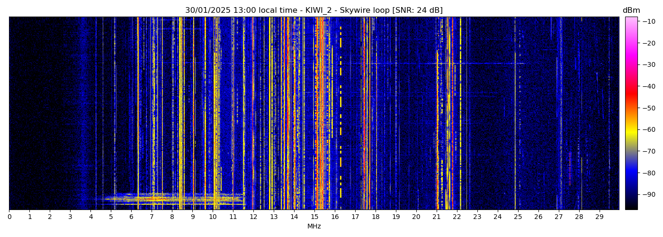Click the 25 MHz tick label

point(518,217)
